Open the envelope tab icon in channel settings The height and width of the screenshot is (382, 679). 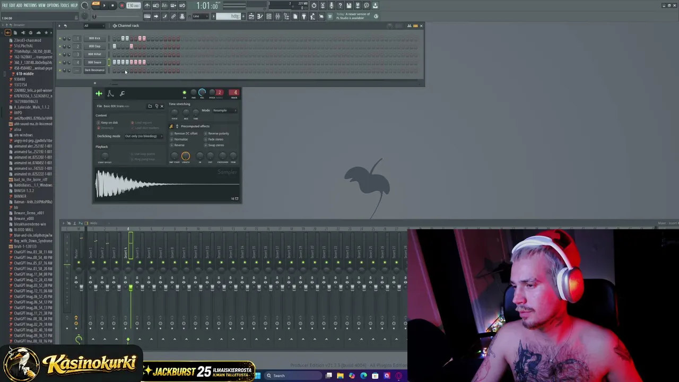(x=110, y=94)
